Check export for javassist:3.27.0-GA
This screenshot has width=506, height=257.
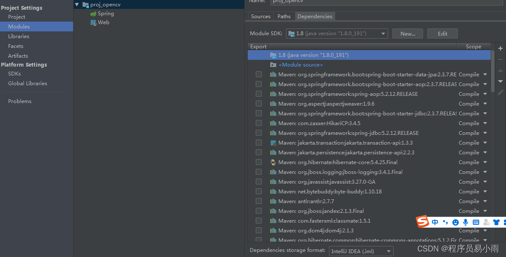258,182
